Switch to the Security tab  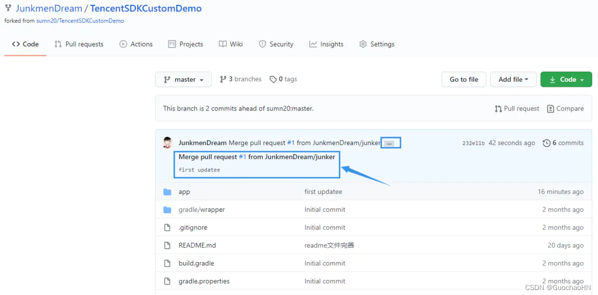tap(276, 44)
